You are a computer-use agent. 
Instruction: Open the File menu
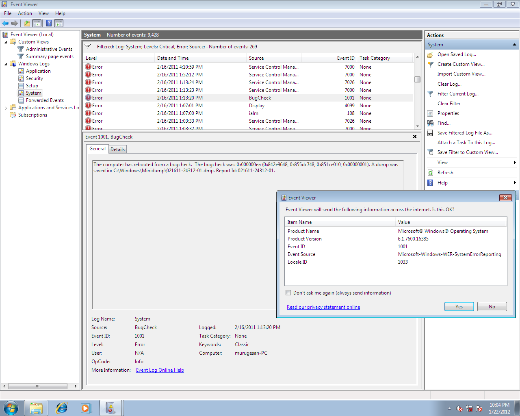coord(8,13)
